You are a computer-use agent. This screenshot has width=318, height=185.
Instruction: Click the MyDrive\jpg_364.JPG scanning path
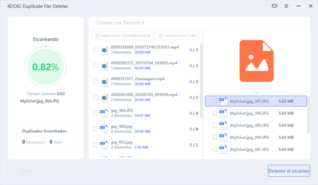tap(40, 101)
